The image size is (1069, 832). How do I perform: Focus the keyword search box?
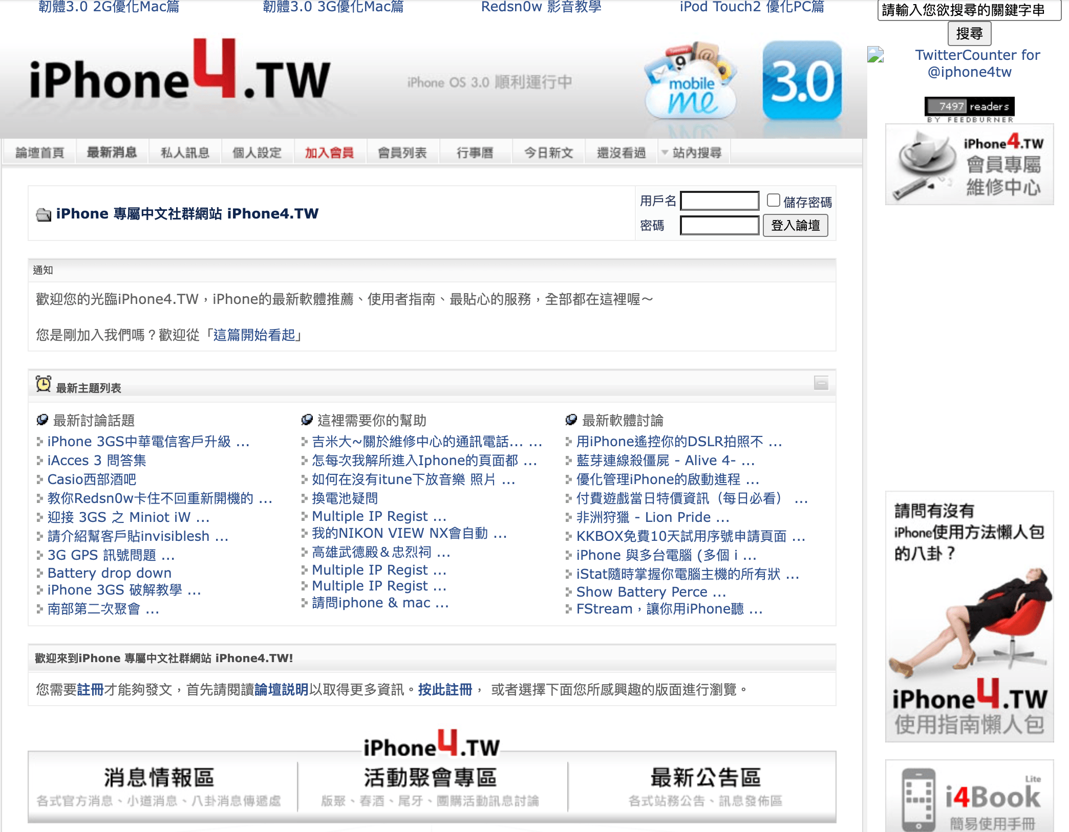click(x=969, y=10)
